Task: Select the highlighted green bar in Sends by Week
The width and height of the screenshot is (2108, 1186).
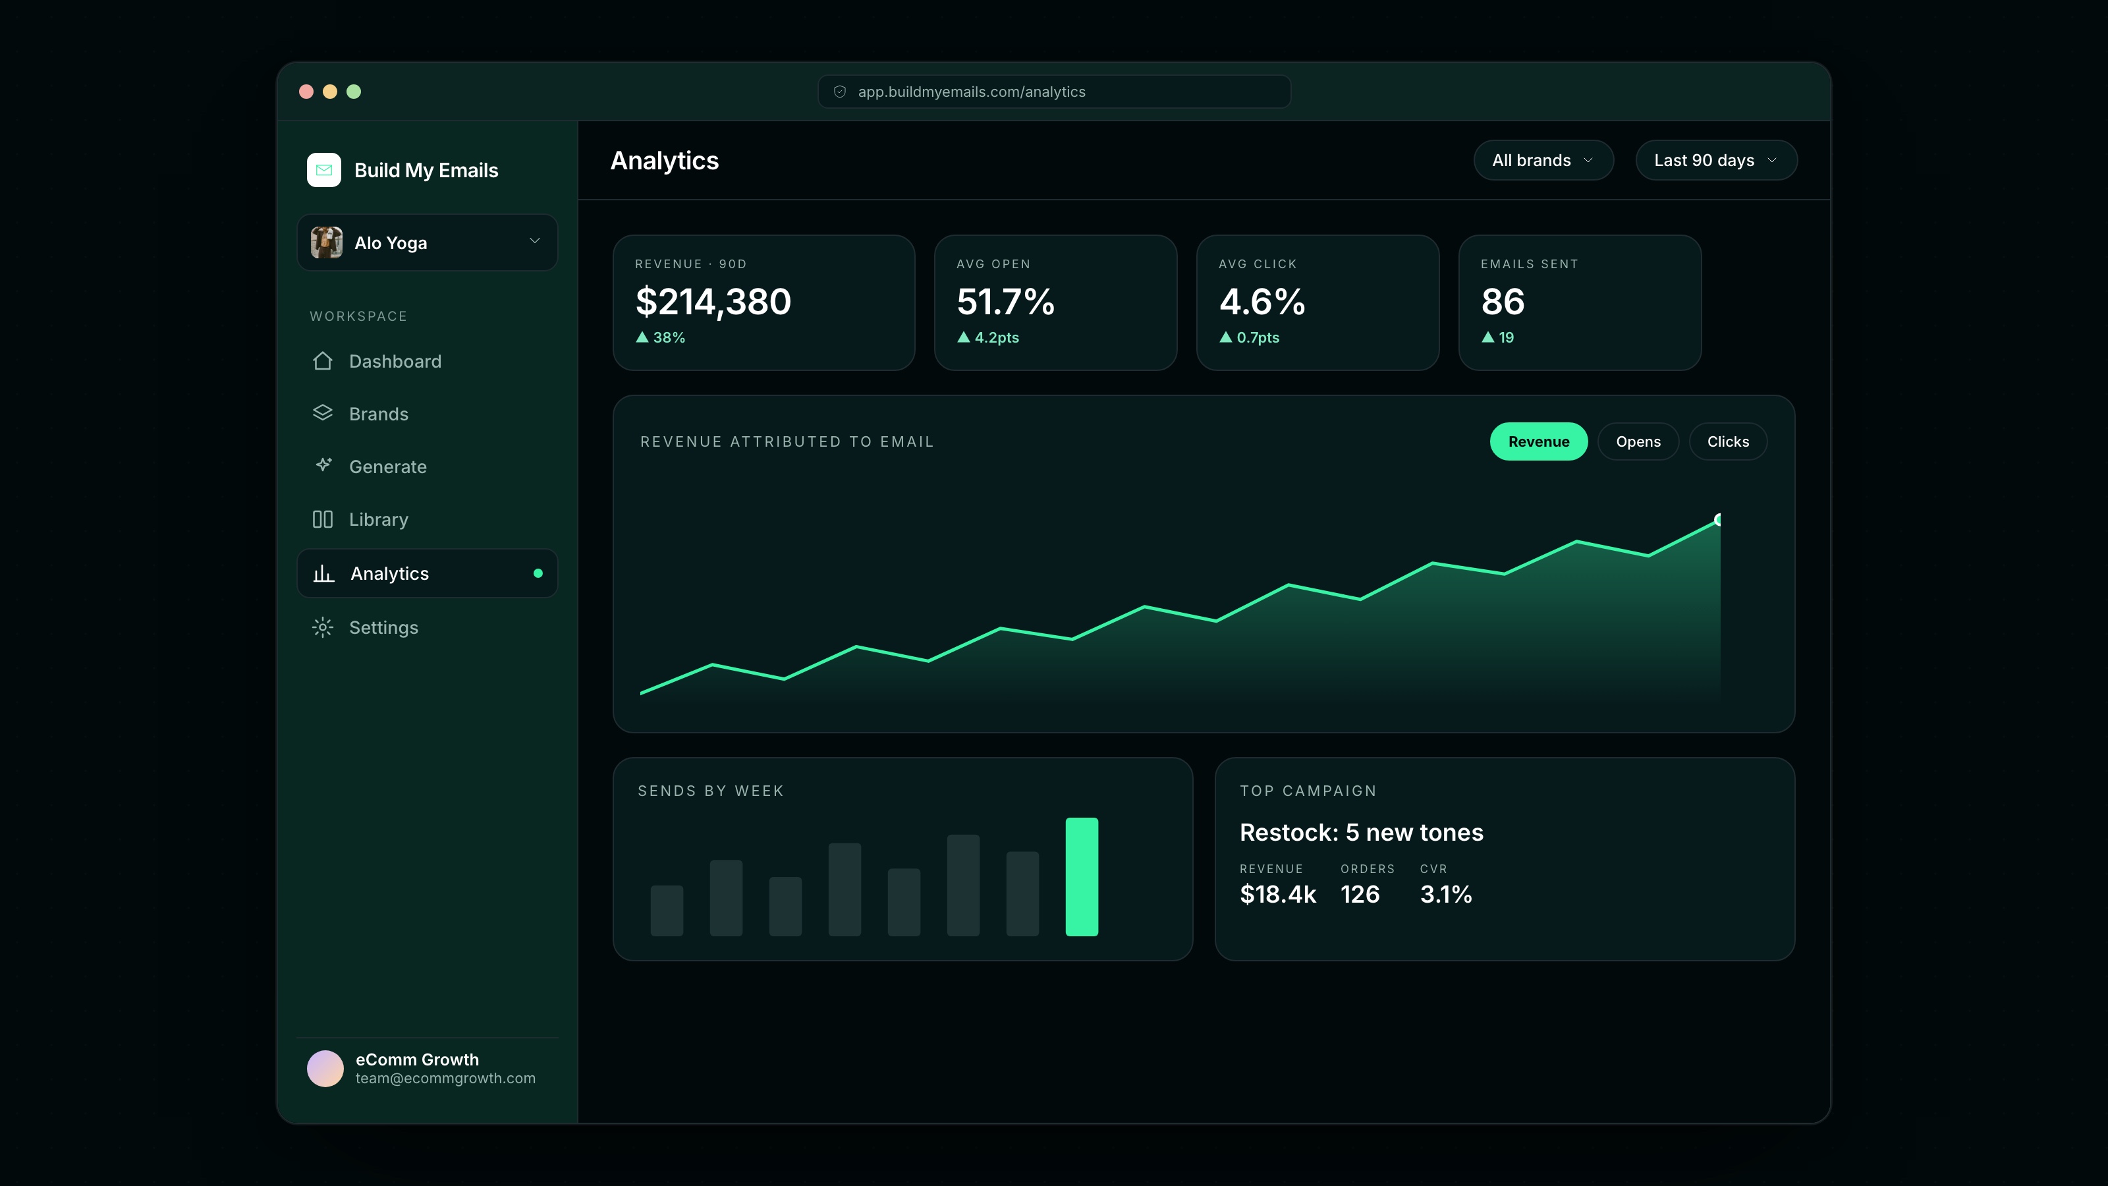Action: tap(1081, 876)
